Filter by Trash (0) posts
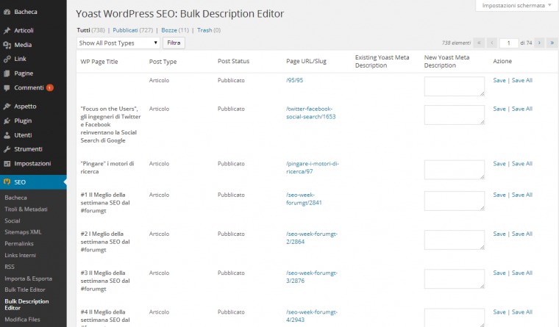The width and height of the screenshot is (559, 327). click(209, 30)
